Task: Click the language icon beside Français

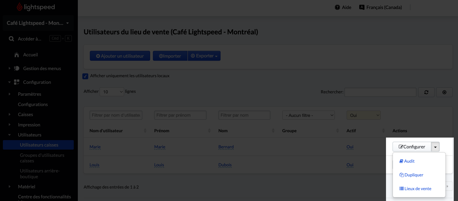Action: pos(362,7)
